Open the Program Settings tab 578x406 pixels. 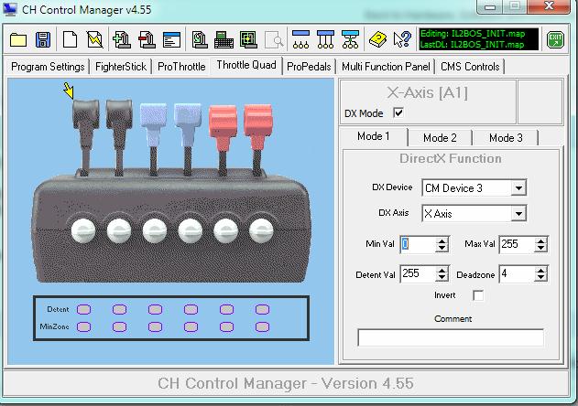pos(48,67)
